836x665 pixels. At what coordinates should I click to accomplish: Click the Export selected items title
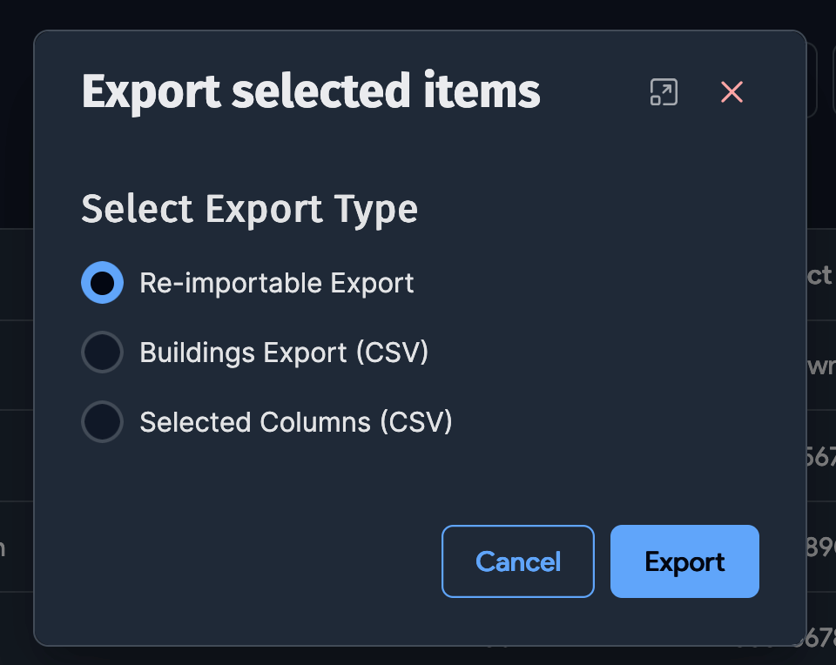[309, 91]
